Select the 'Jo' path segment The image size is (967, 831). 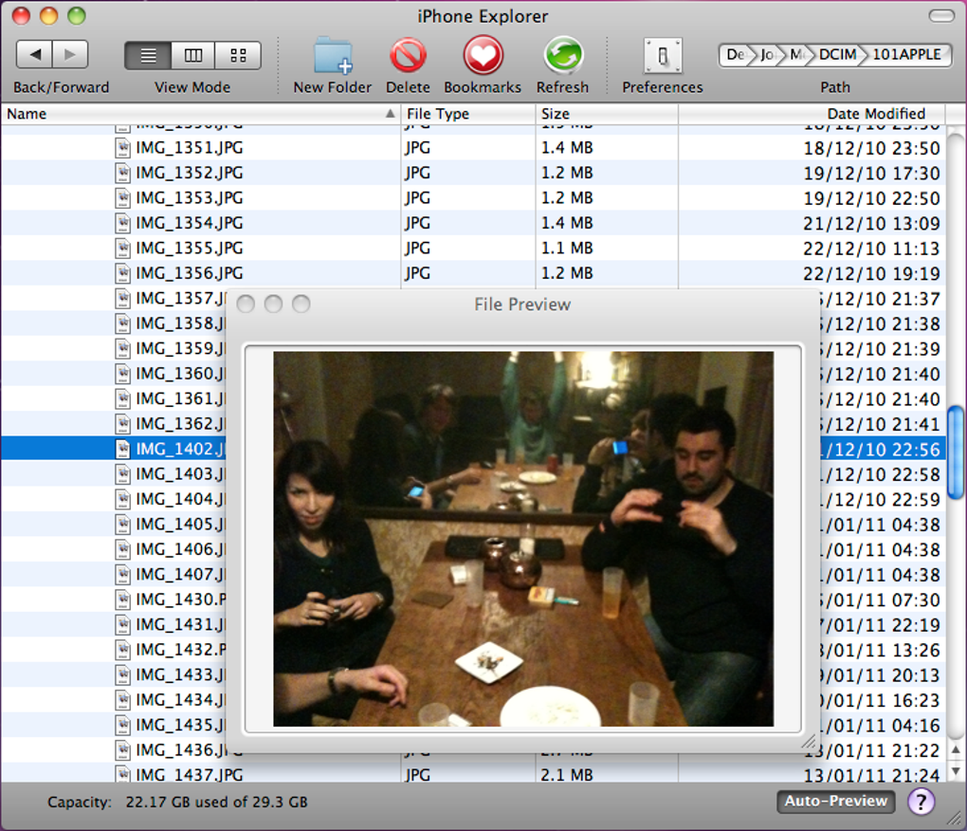[767, 55]
